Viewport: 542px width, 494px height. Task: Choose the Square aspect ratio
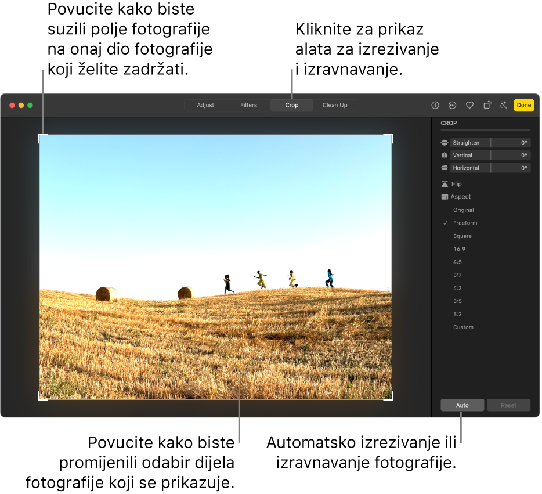tap(462, 236)
